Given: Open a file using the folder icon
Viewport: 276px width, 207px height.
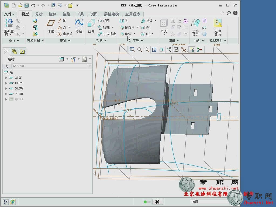Looking at the screenshot, I should (20, 5).
